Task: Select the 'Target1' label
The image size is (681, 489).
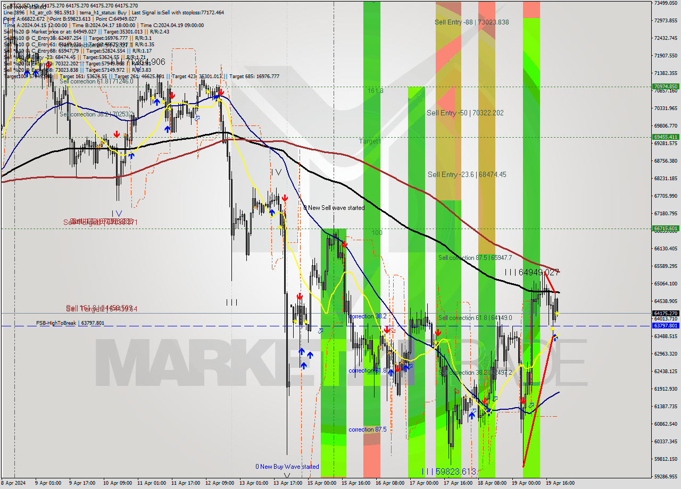Action: [x=370, y=141]
